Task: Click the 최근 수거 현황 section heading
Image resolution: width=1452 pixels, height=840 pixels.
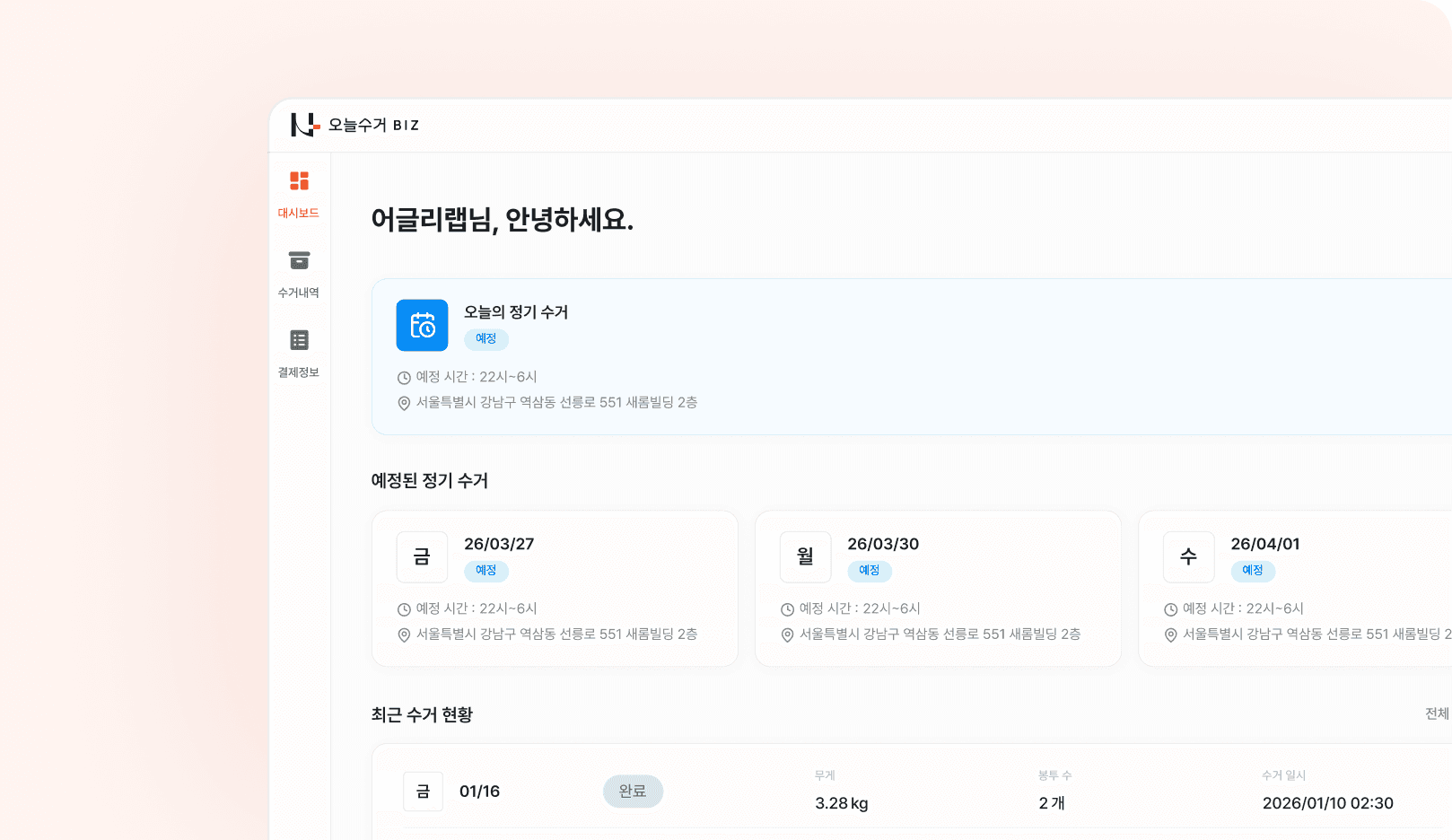Action: (422, 714)
